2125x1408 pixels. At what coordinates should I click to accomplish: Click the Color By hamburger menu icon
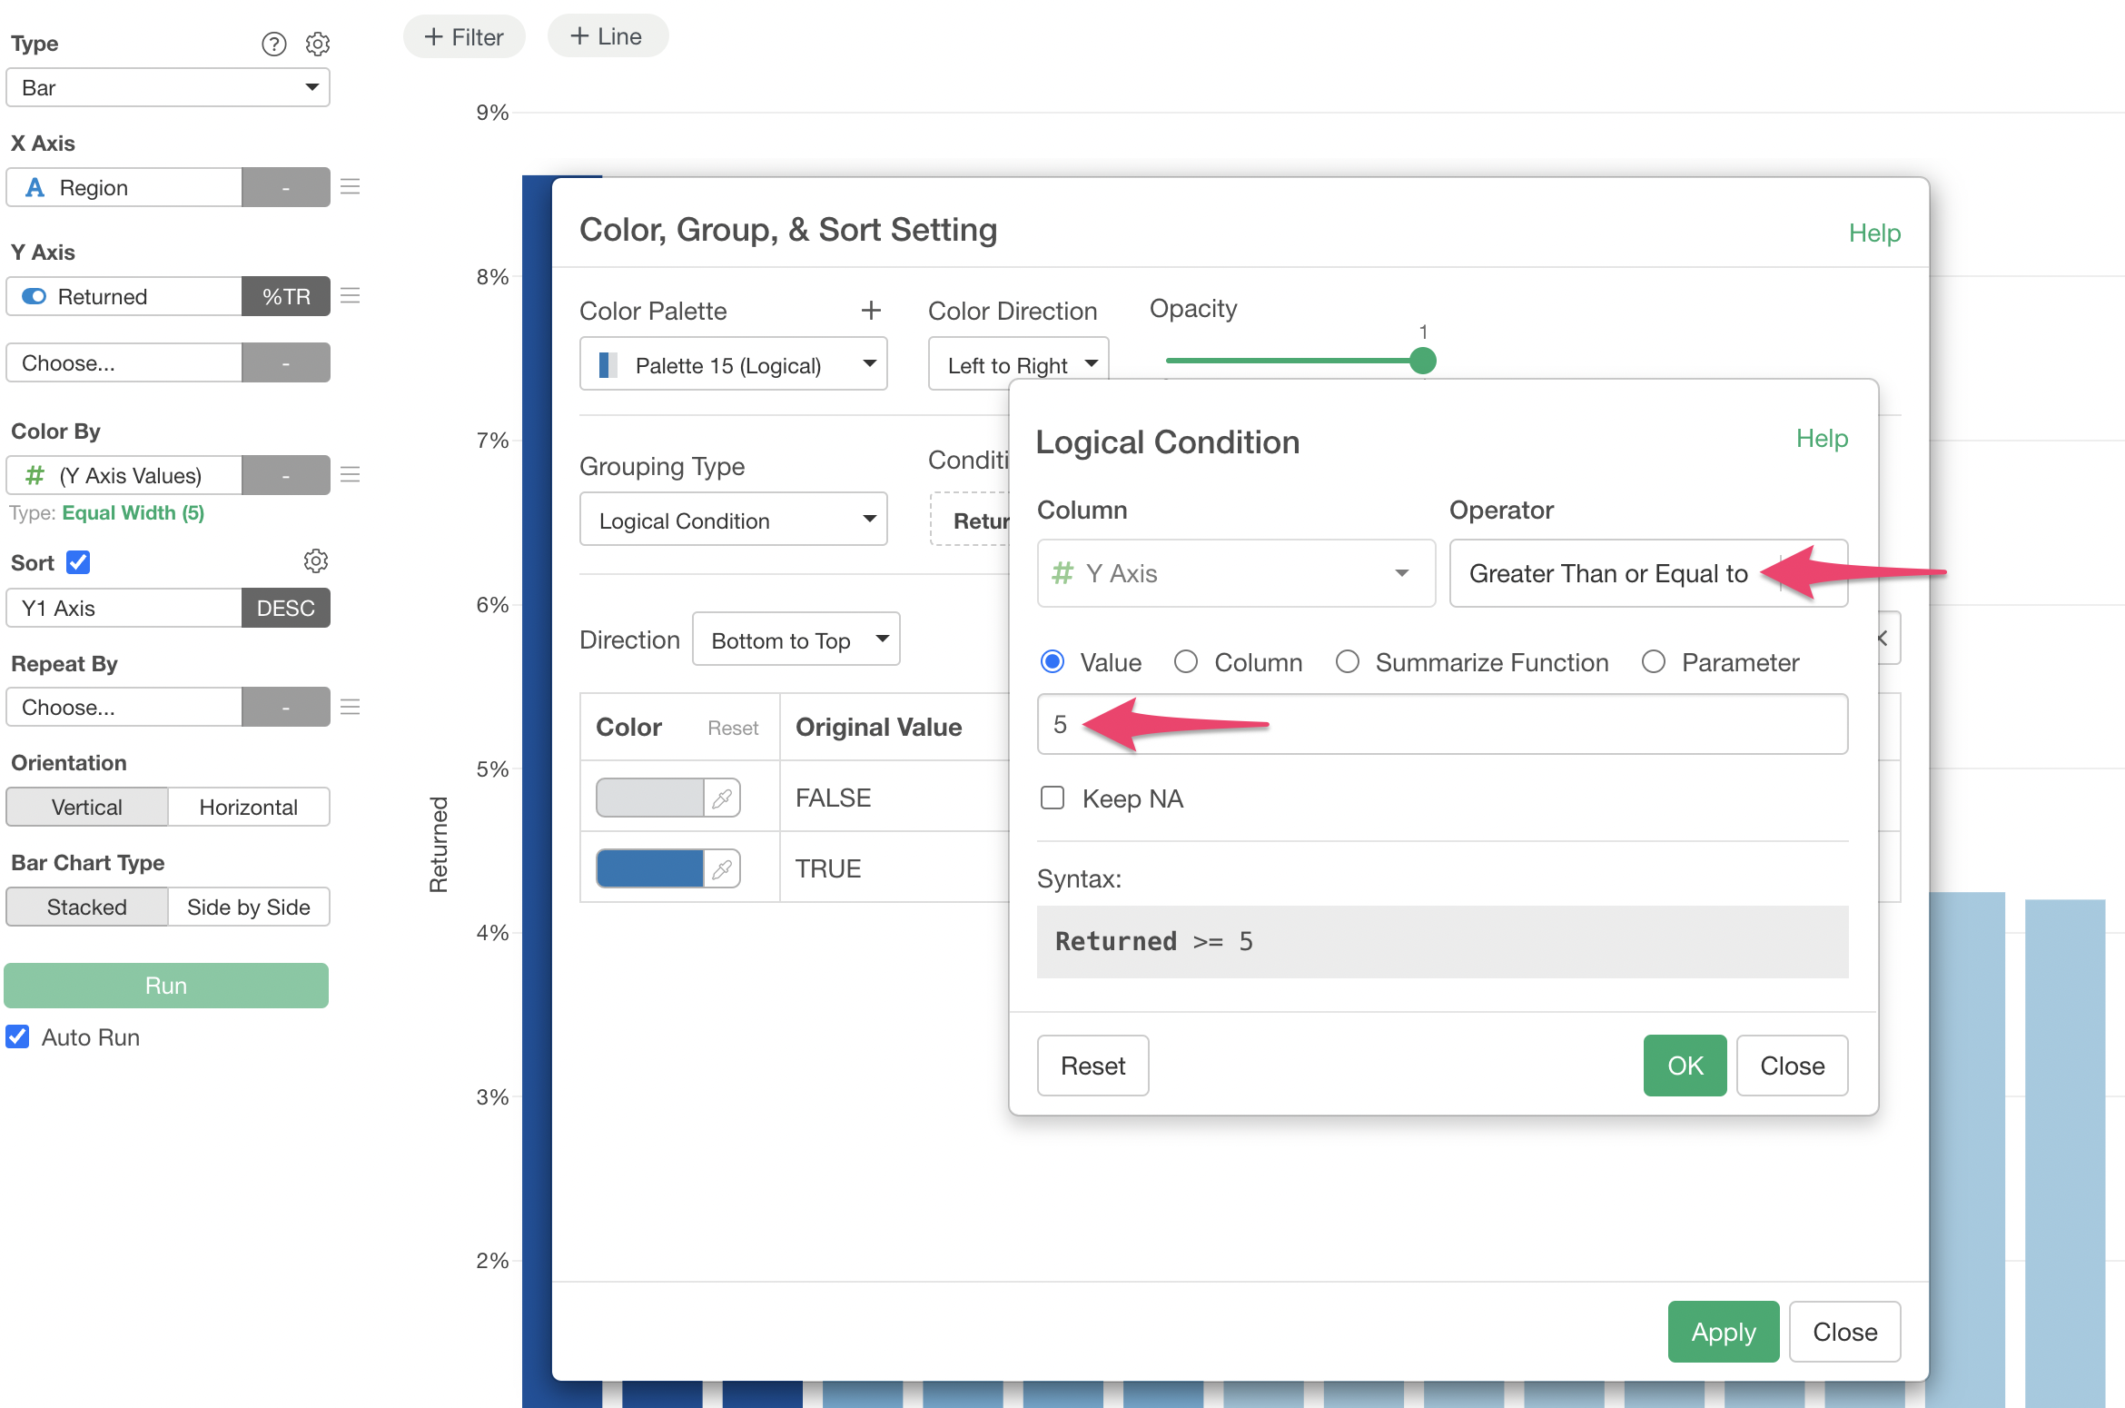351,475
